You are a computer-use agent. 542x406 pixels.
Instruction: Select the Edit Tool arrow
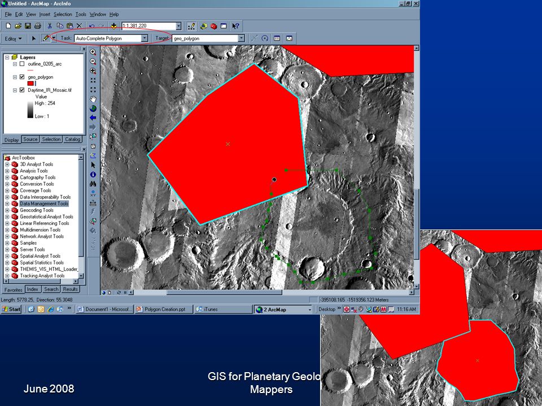33,38
